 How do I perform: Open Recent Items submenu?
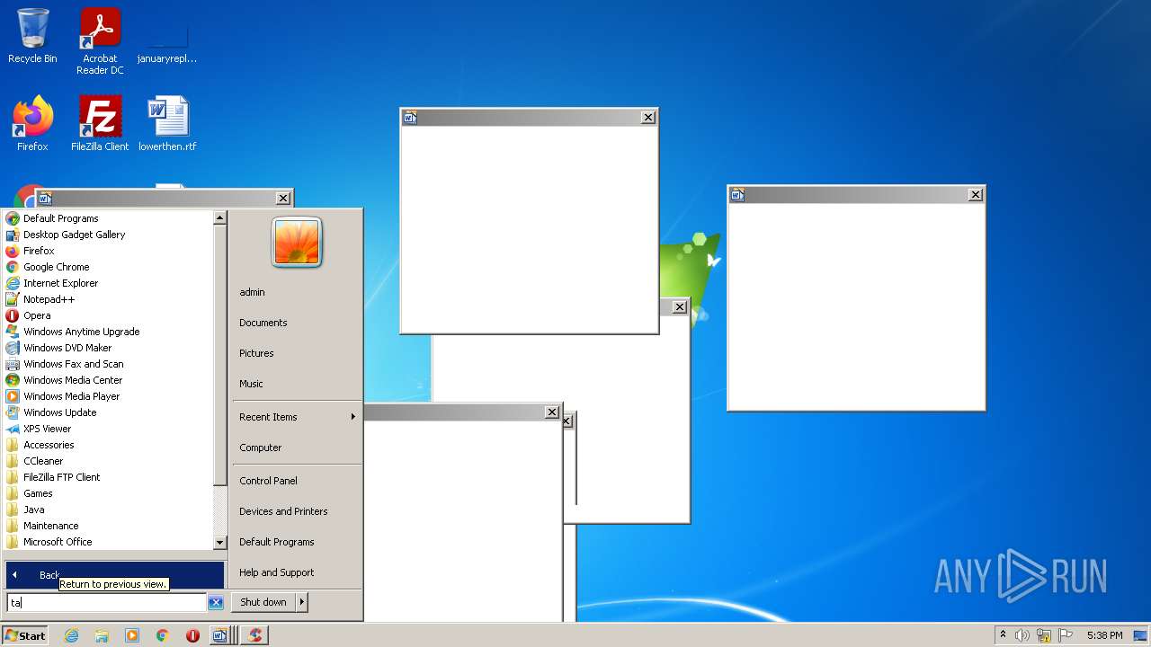297,417
